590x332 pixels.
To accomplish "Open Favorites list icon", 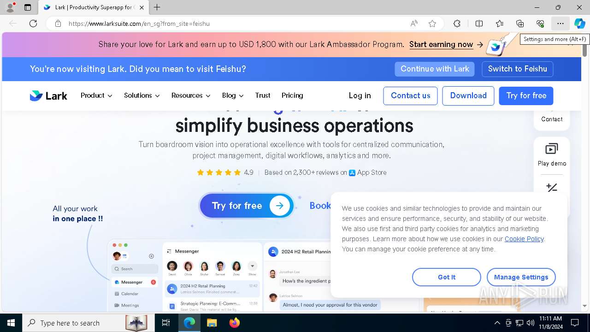I will click(500, 24).
